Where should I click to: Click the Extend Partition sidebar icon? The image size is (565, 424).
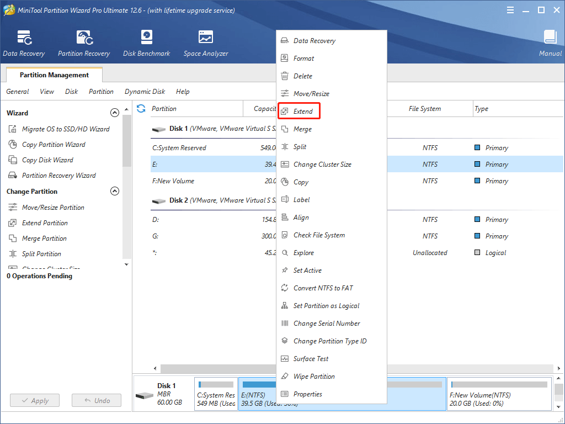click(x=13, y=223)
